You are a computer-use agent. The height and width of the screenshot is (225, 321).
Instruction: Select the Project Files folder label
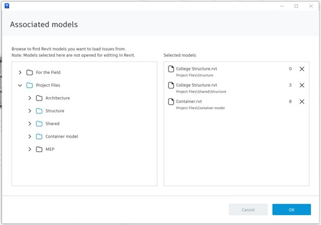coord(48,85)
